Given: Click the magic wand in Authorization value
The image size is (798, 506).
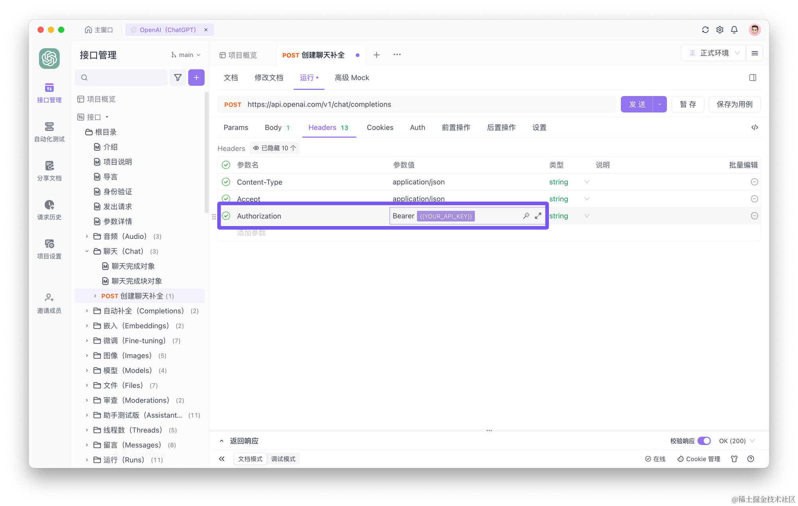Looking at the screenshot, I should [526, 216].
